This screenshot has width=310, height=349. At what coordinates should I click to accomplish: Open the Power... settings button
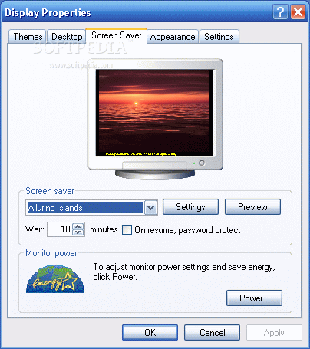(x=254, y=298)
